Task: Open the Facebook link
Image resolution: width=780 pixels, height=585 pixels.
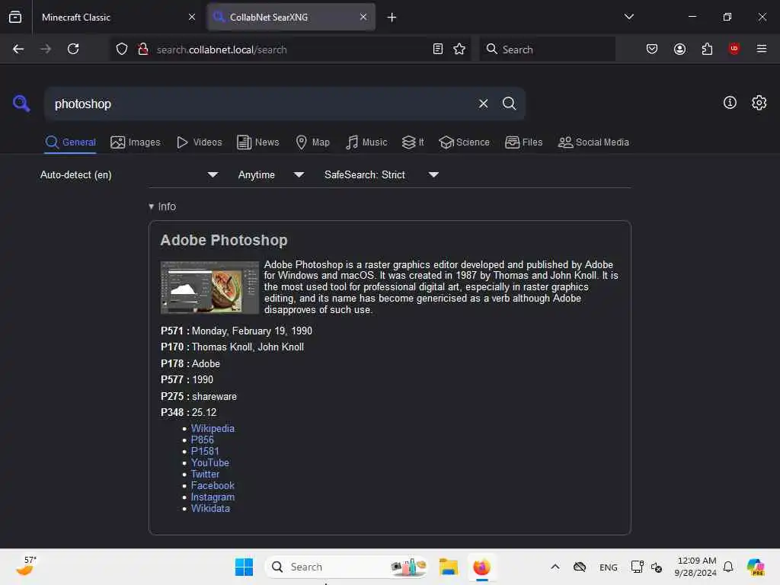Action: [x=213, y=485]
